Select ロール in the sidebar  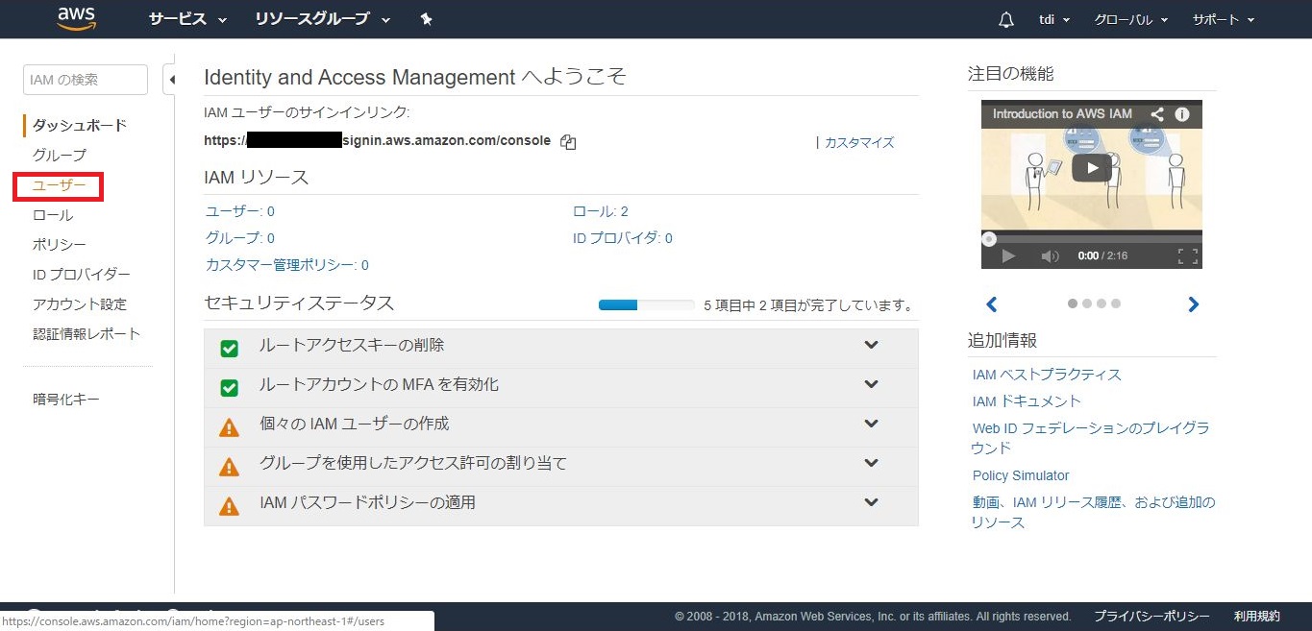click(x=53, y=215)
